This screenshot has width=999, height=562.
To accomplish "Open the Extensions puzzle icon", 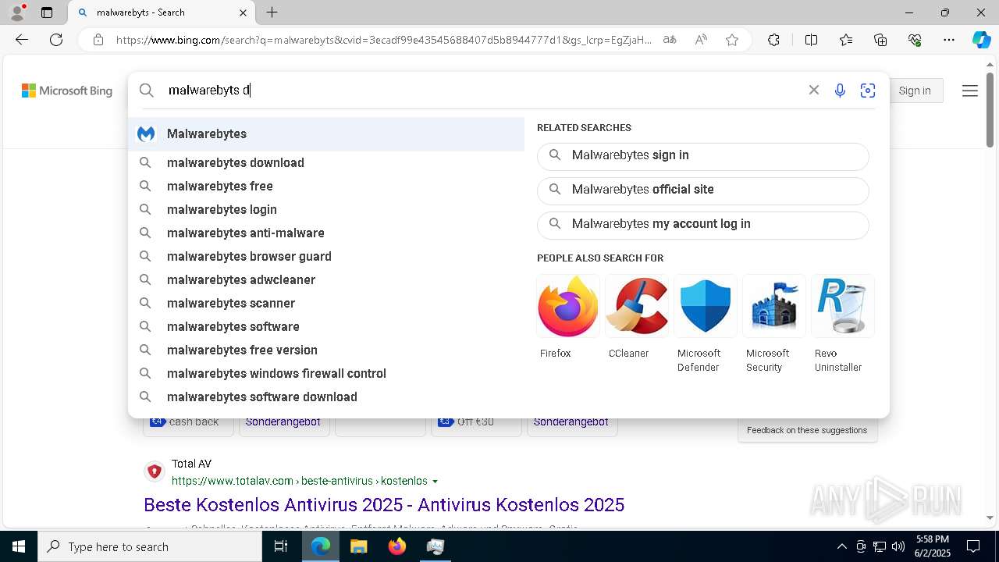I will [773, 40].
